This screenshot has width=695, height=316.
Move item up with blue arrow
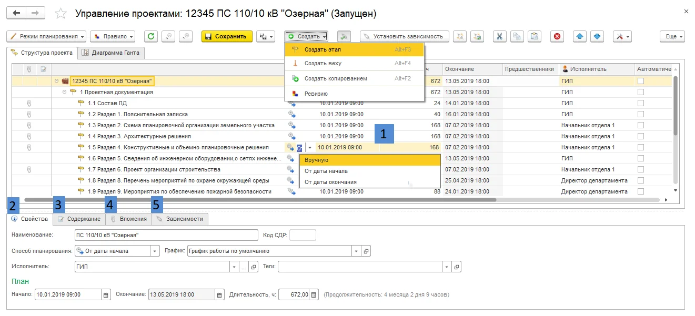580,36
